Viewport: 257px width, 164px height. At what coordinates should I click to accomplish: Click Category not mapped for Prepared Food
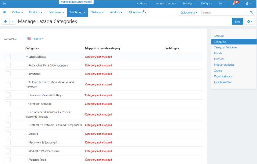click(x=99, y=160)
